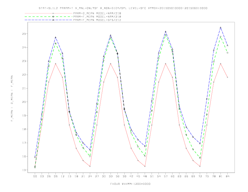Screen dimensions: 248x192
Task: Click y-axis tick label 22
Action: pyautogui.click(x=24, y=75)
